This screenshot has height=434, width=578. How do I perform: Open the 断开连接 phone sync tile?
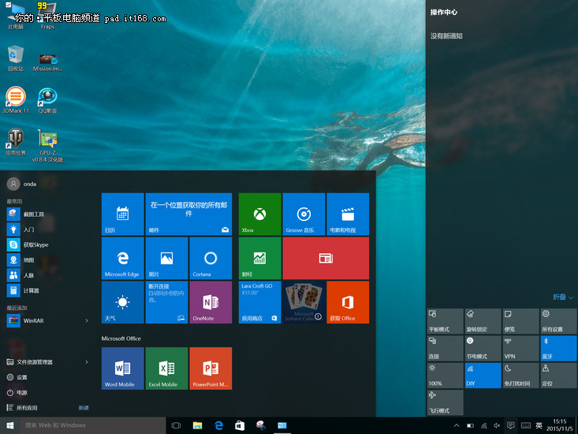166,302
